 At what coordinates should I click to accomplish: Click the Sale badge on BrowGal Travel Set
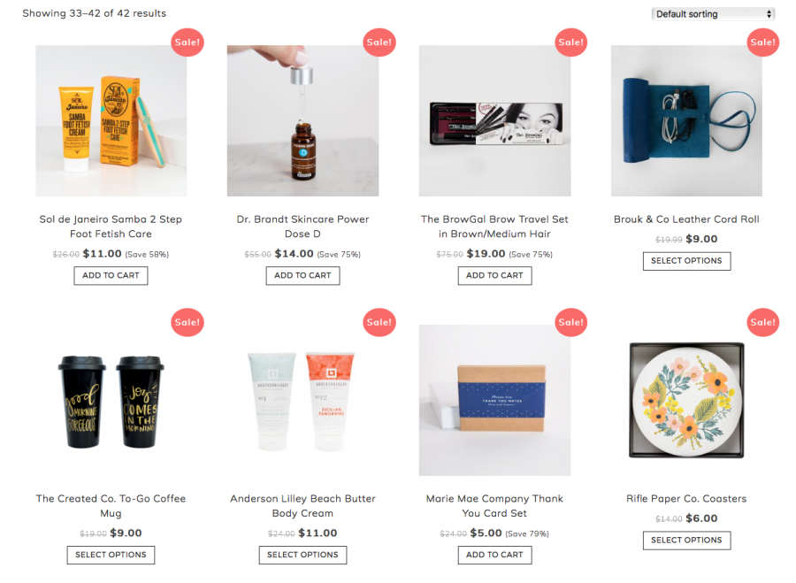pyautogui.click(x=571, y=42)
